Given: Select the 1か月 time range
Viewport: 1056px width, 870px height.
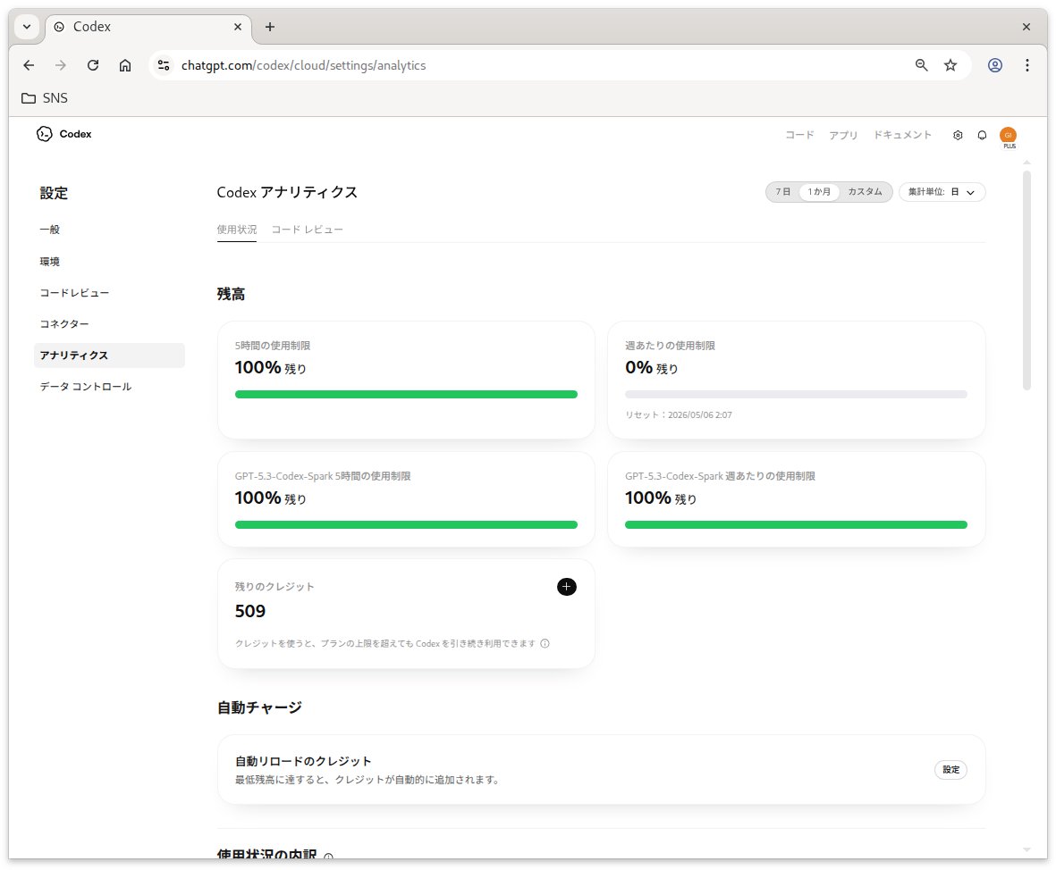Looking at the screenshot, I should [x=819, y=192].
